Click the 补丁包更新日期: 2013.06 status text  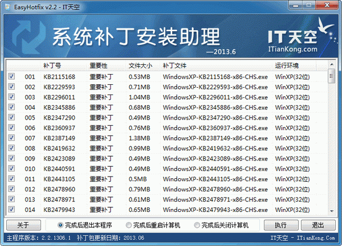click(x=111, y=238)
